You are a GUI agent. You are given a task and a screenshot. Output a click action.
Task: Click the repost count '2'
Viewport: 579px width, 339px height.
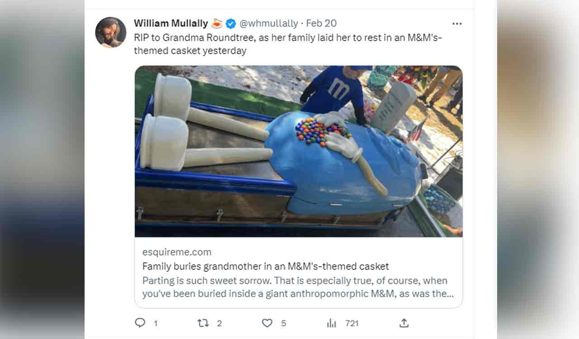tap(219, 323)
